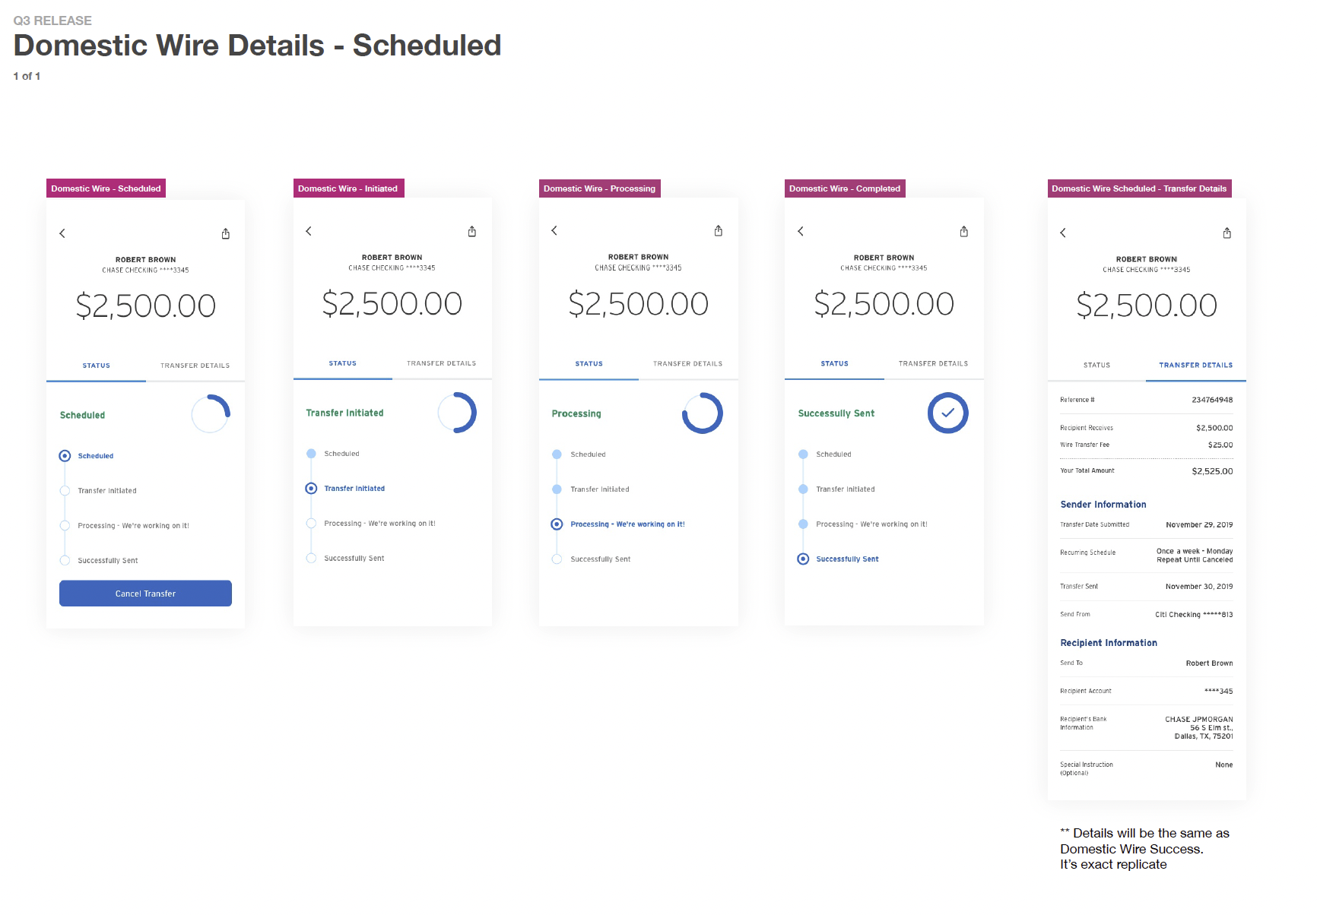This screenshot has height=915, width=1317.
Task: Click back arrow on Completed screen
Action: (801, 231)
